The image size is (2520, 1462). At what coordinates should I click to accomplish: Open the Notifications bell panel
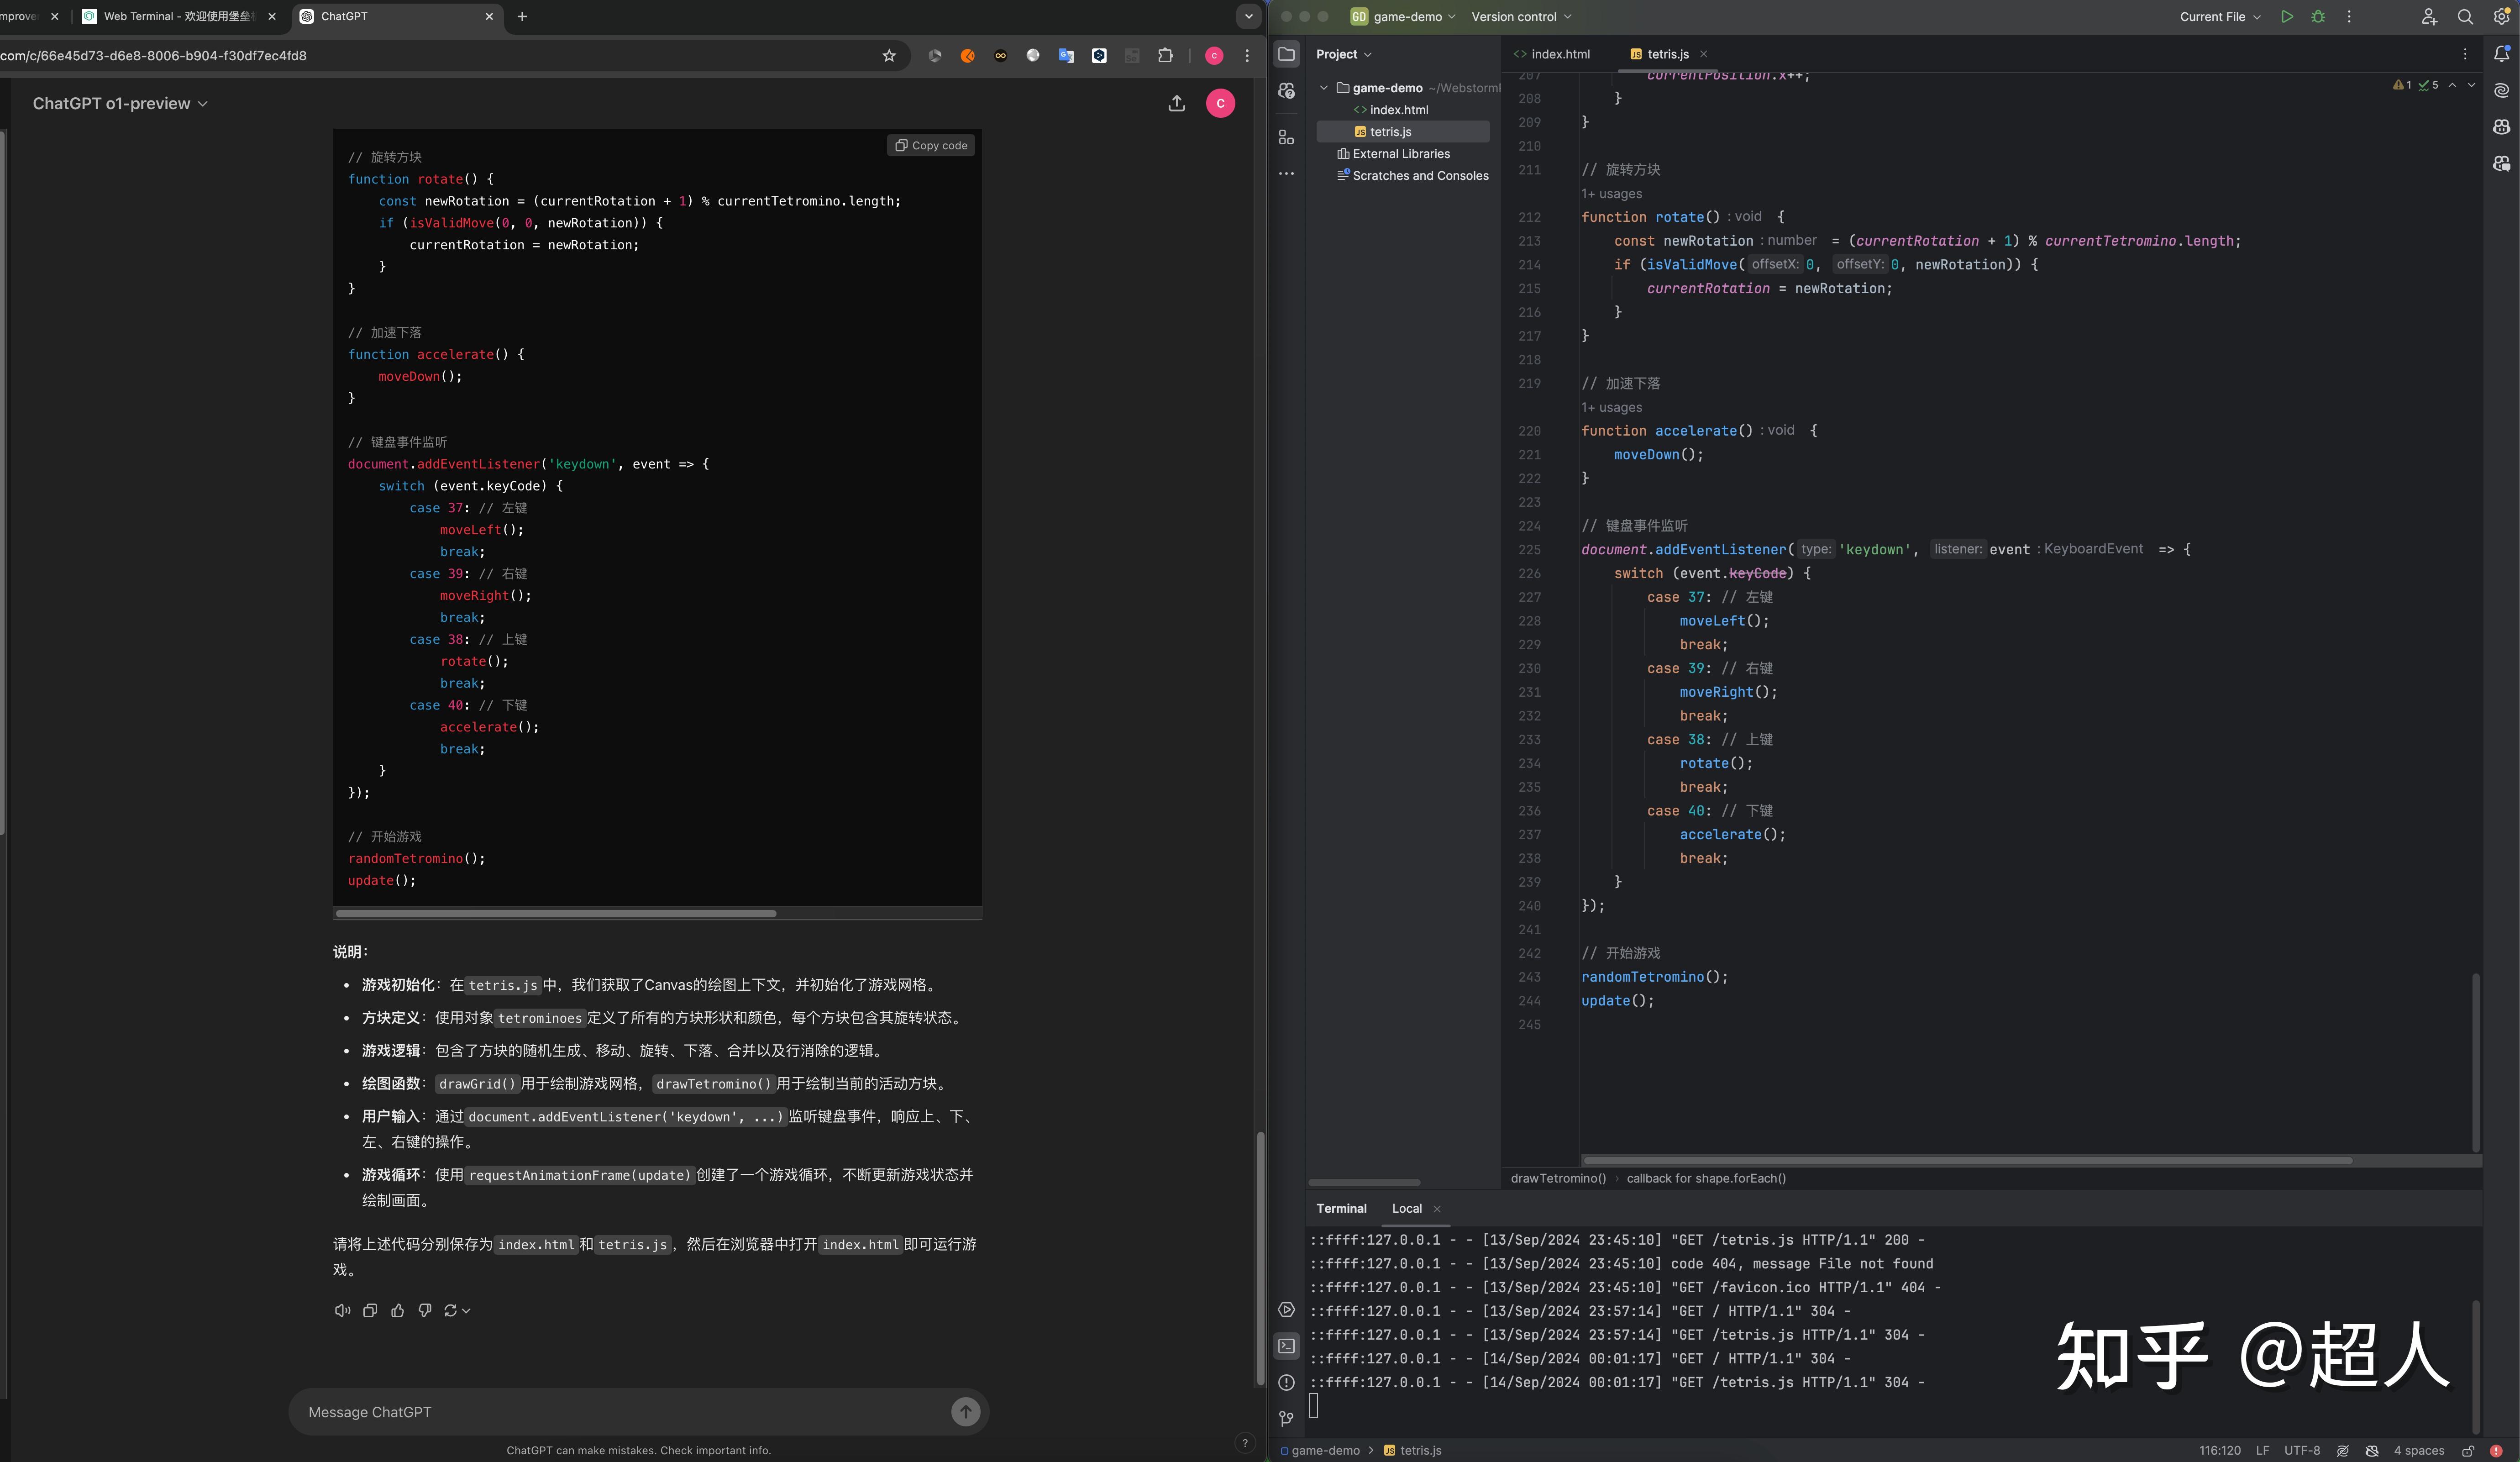[2501, 54]
